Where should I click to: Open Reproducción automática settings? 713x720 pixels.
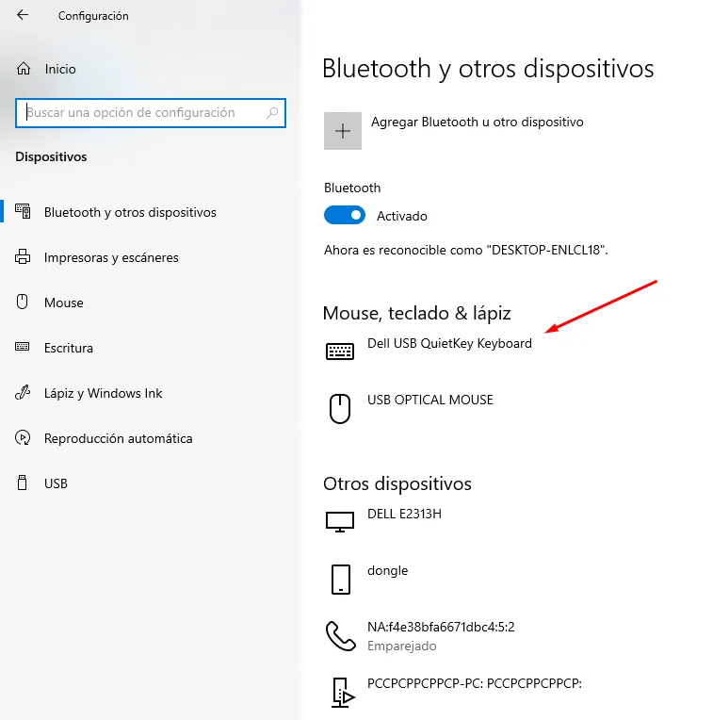(x=118, y=438)
